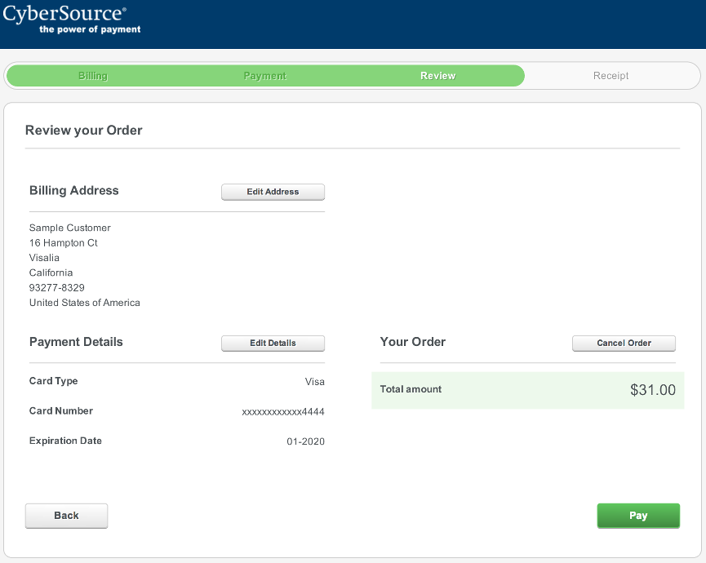Click the Sample Customer name line
This screenshot has height=563, width=706.
click(70, 228)
